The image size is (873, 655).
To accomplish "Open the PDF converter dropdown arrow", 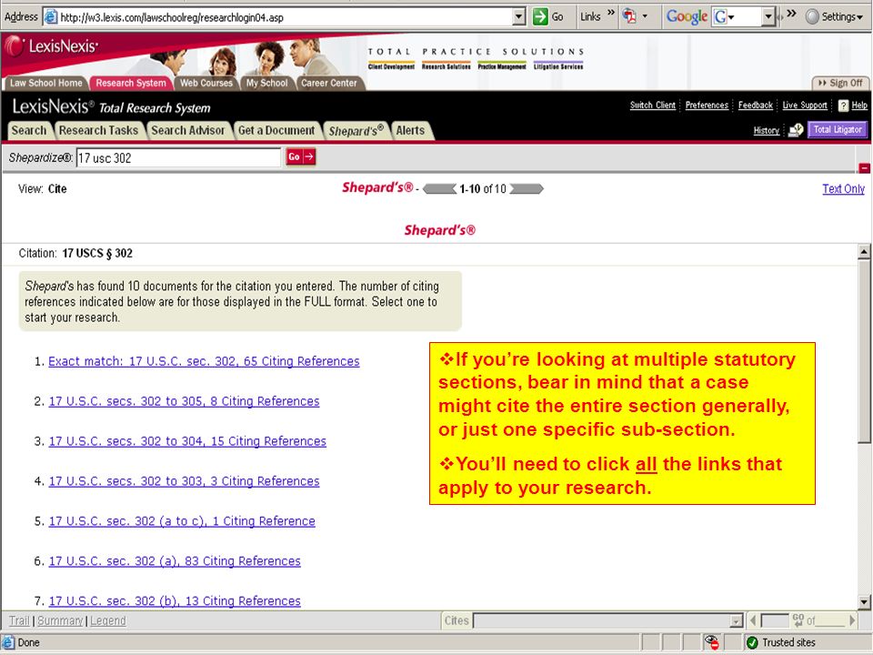I will coord(646,16).
